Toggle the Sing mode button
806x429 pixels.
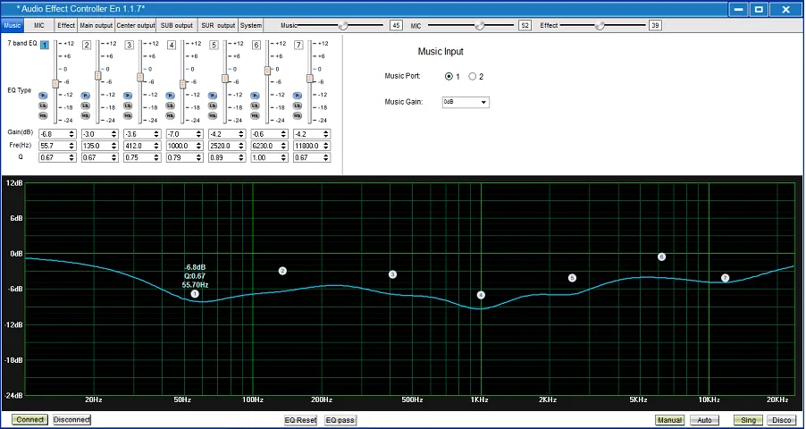[747, 419]
